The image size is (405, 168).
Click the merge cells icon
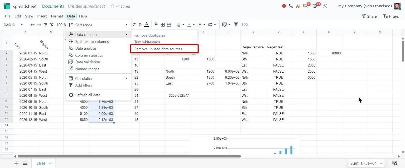169,25
